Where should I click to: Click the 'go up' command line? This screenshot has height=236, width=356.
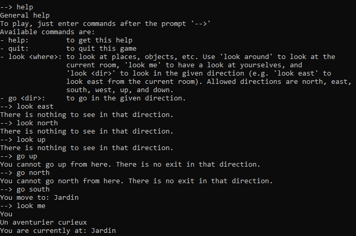(x=19, y=156)
